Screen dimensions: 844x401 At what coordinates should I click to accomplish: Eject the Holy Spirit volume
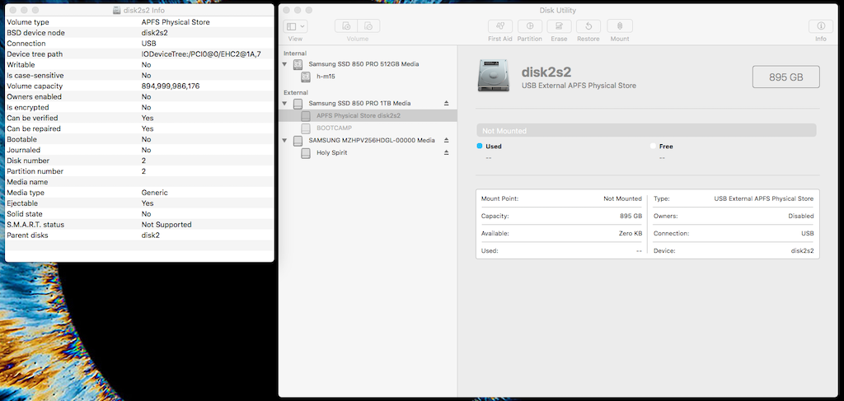click(x=446, y=152)
